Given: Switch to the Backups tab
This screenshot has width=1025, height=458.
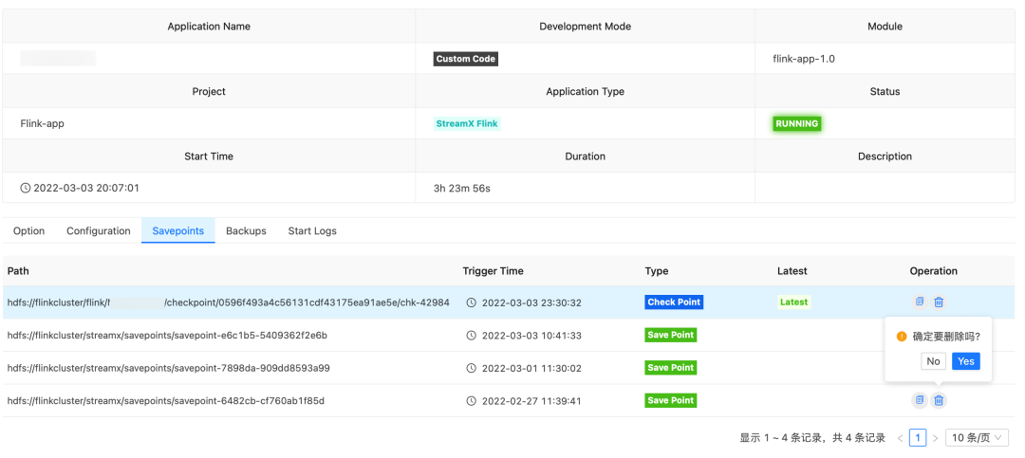Looking at the screenshot, I should [246, 230].
